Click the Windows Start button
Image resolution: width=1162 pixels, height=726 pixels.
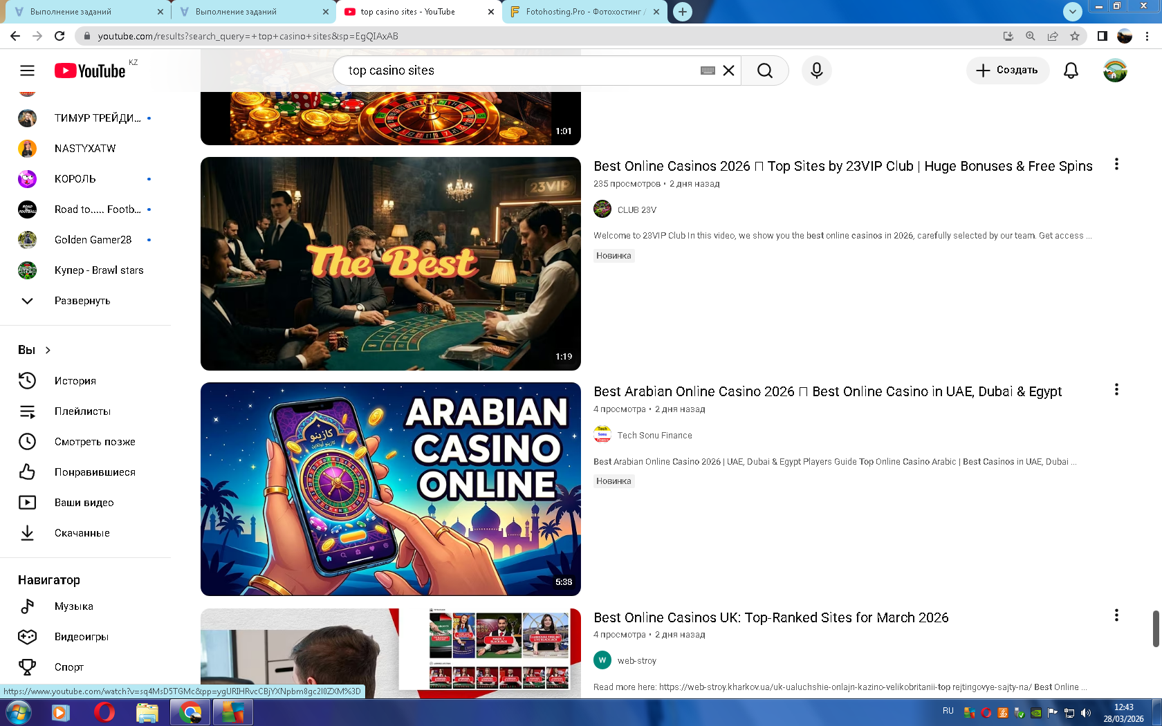tap(18, 712)
